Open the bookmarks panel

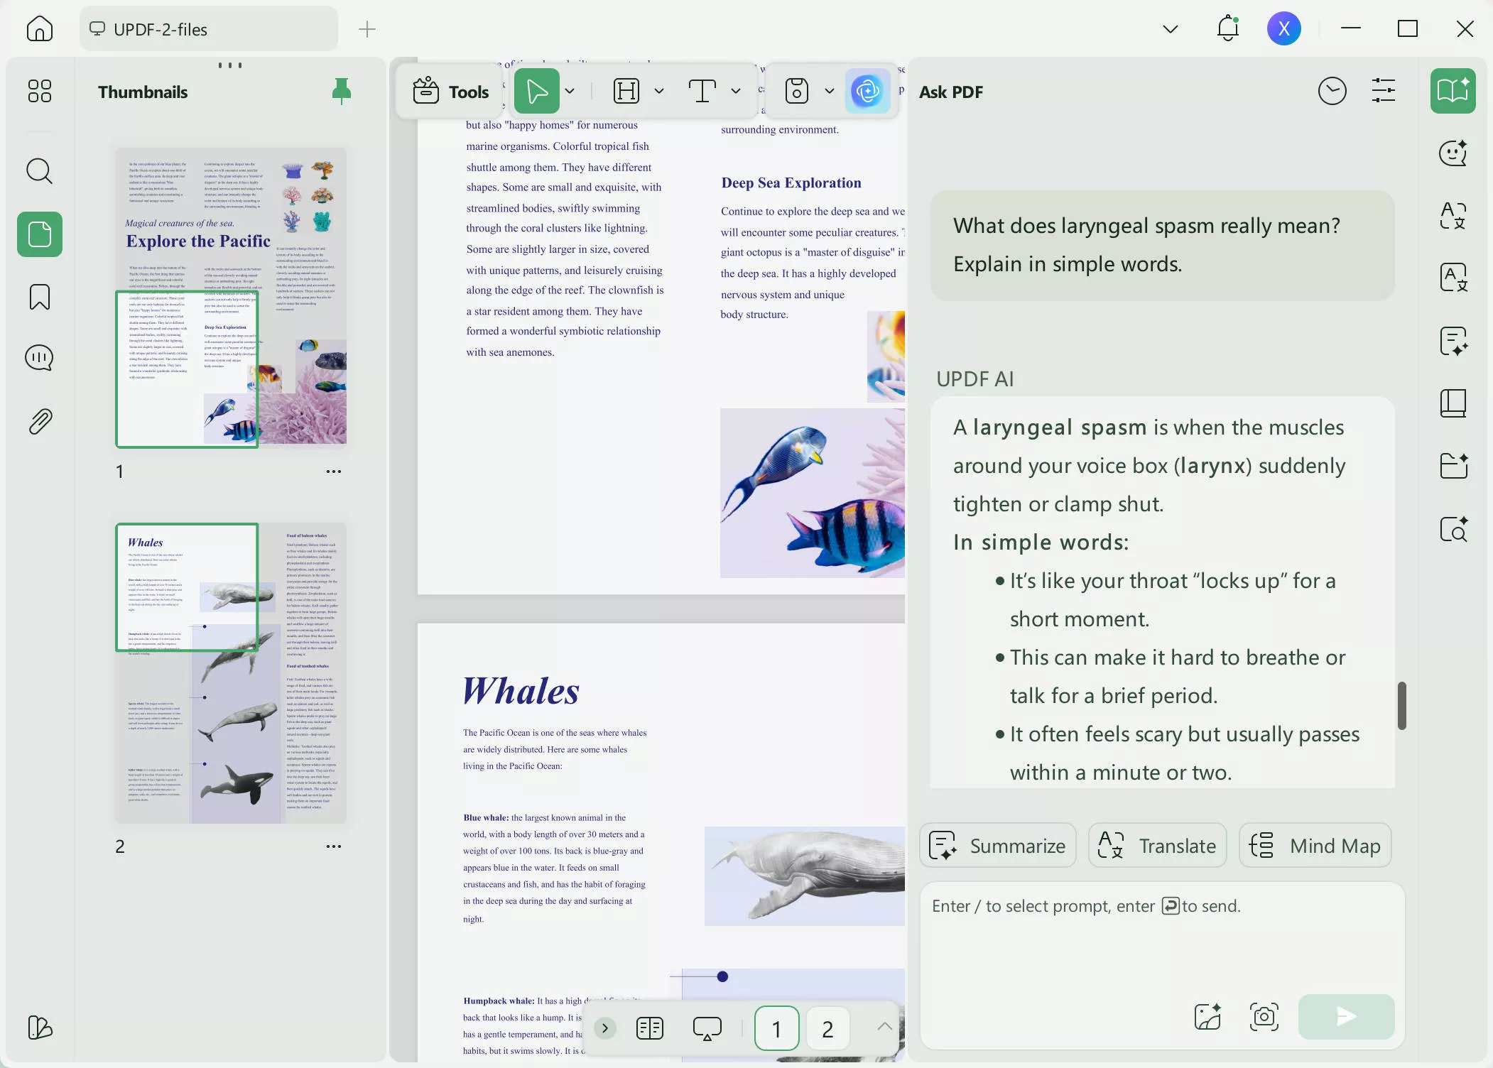point(39,297)
